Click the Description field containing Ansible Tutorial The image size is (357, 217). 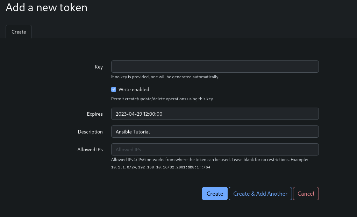coord(215,132)
